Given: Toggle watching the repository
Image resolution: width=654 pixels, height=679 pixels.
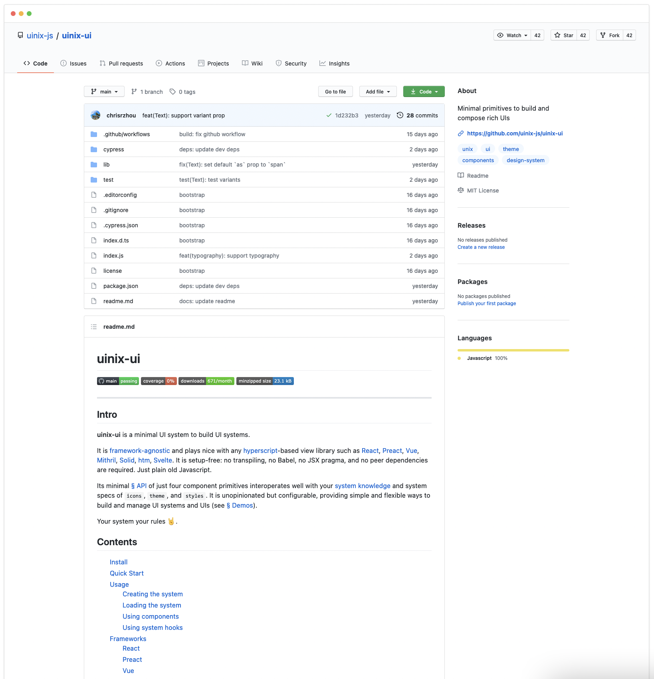Looking at the screenshot, I should 511,35.
